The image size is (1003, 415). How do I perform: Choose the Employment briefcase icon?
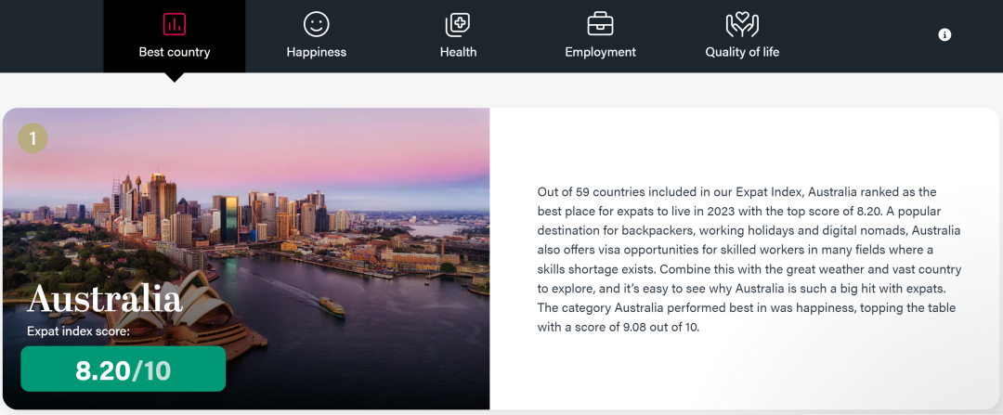click(600, 24)
